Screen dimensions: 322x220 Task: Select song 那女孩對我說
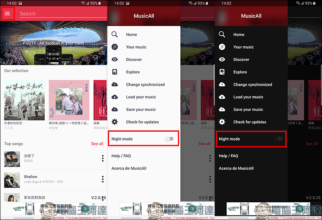point(34,198)
